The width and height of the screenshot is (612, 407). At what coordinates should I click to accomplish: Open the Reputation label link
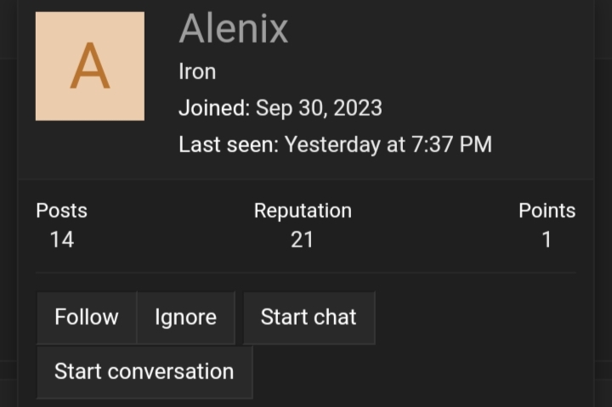(303, 211)
